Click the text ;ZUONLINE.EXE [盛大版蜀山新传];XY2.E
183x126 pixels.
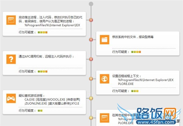click(x=52, y=104)
